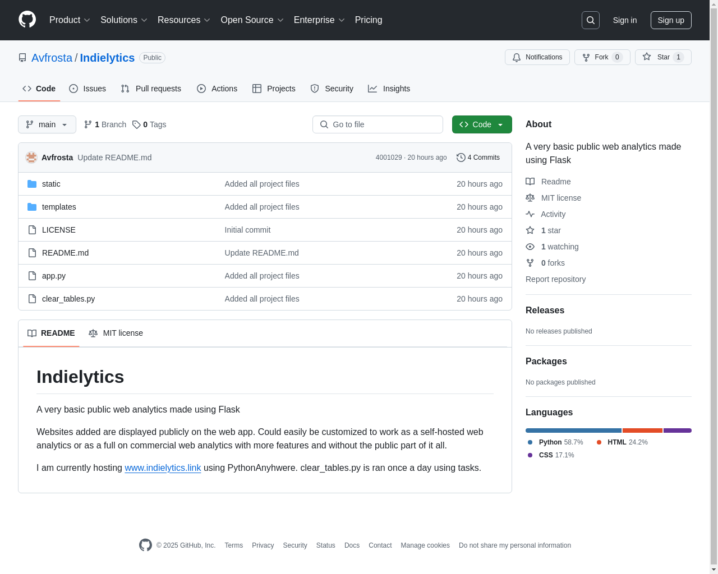The width and height of the screenshot is (718, 574).
Task: Open the Status link in footer
Action: click(325, 545)
